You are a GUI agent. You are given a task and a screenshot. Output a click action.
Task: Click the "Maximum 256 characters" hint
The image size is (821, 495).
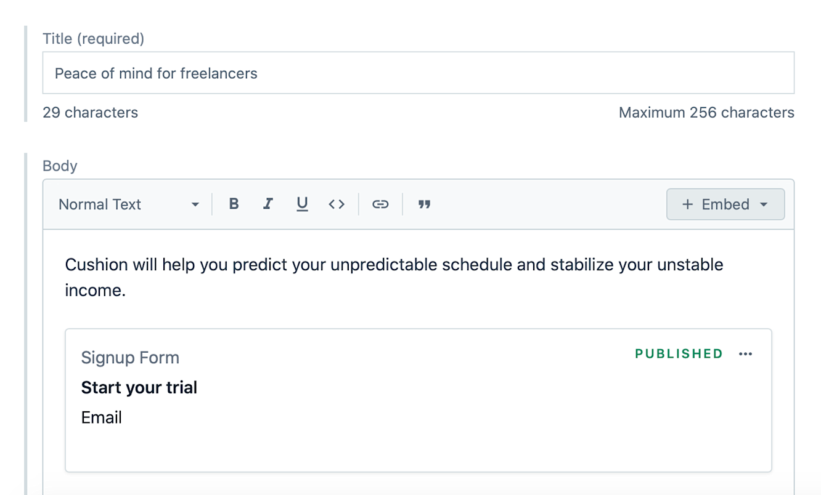click(x=706, y=113)
